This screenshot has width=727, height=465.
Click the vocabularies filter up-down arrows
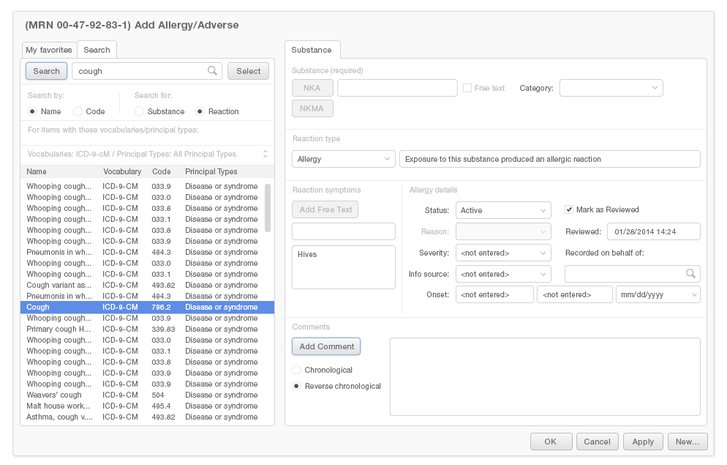click(x=265, y=155)
